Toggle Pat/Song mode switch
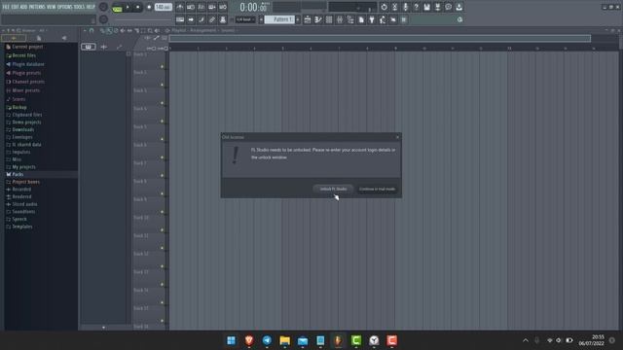 [x=117, y=7]
